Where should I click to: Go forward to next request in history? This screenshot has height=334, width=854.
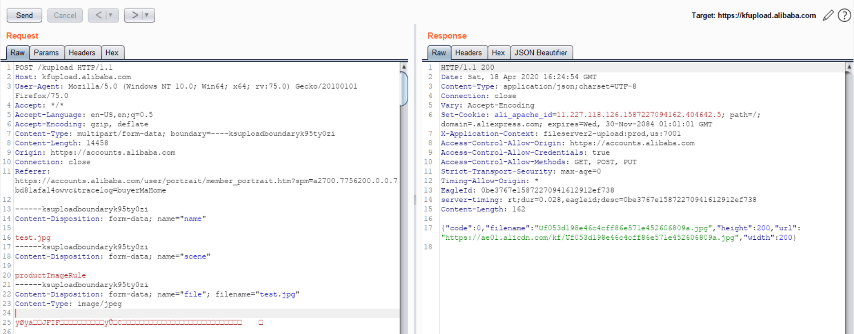(134, 15)
